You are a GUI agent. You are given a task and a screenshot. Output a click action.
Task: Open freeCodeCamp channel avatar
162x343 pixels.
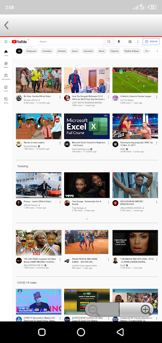[67, 144]
